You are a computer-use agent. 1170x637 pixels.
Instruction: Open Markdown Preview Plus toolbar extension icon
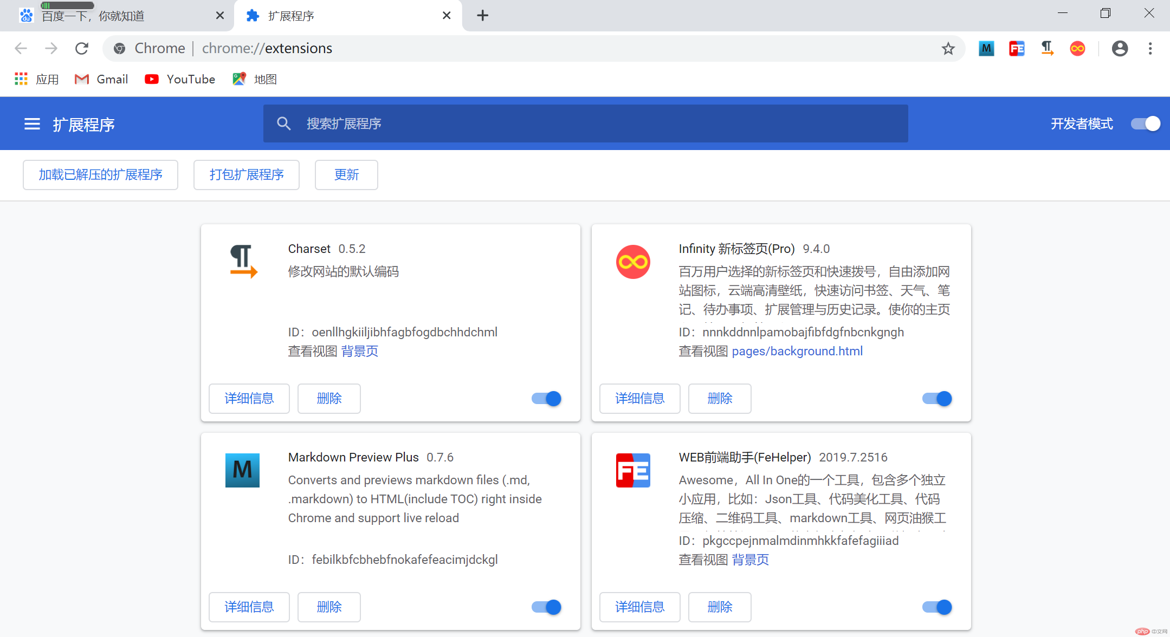pos(986,49)
